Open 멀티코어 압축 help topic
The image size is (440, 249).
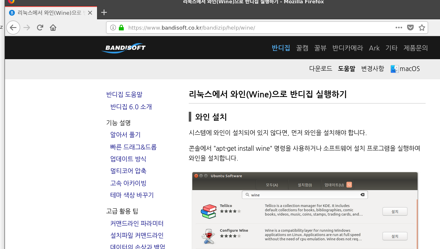pos(128,171)
